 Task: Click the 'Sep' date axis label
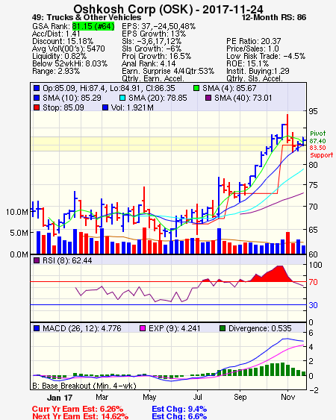tap(240, 397)
